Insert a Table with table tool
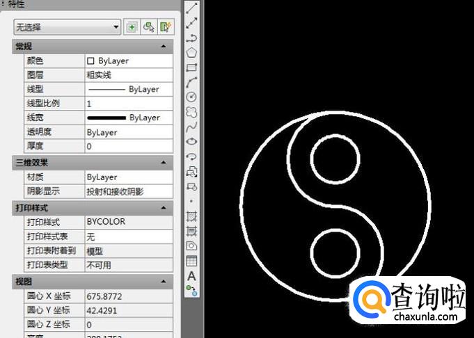The width and height of the screenshot is (474, 338). click(192, 261)
